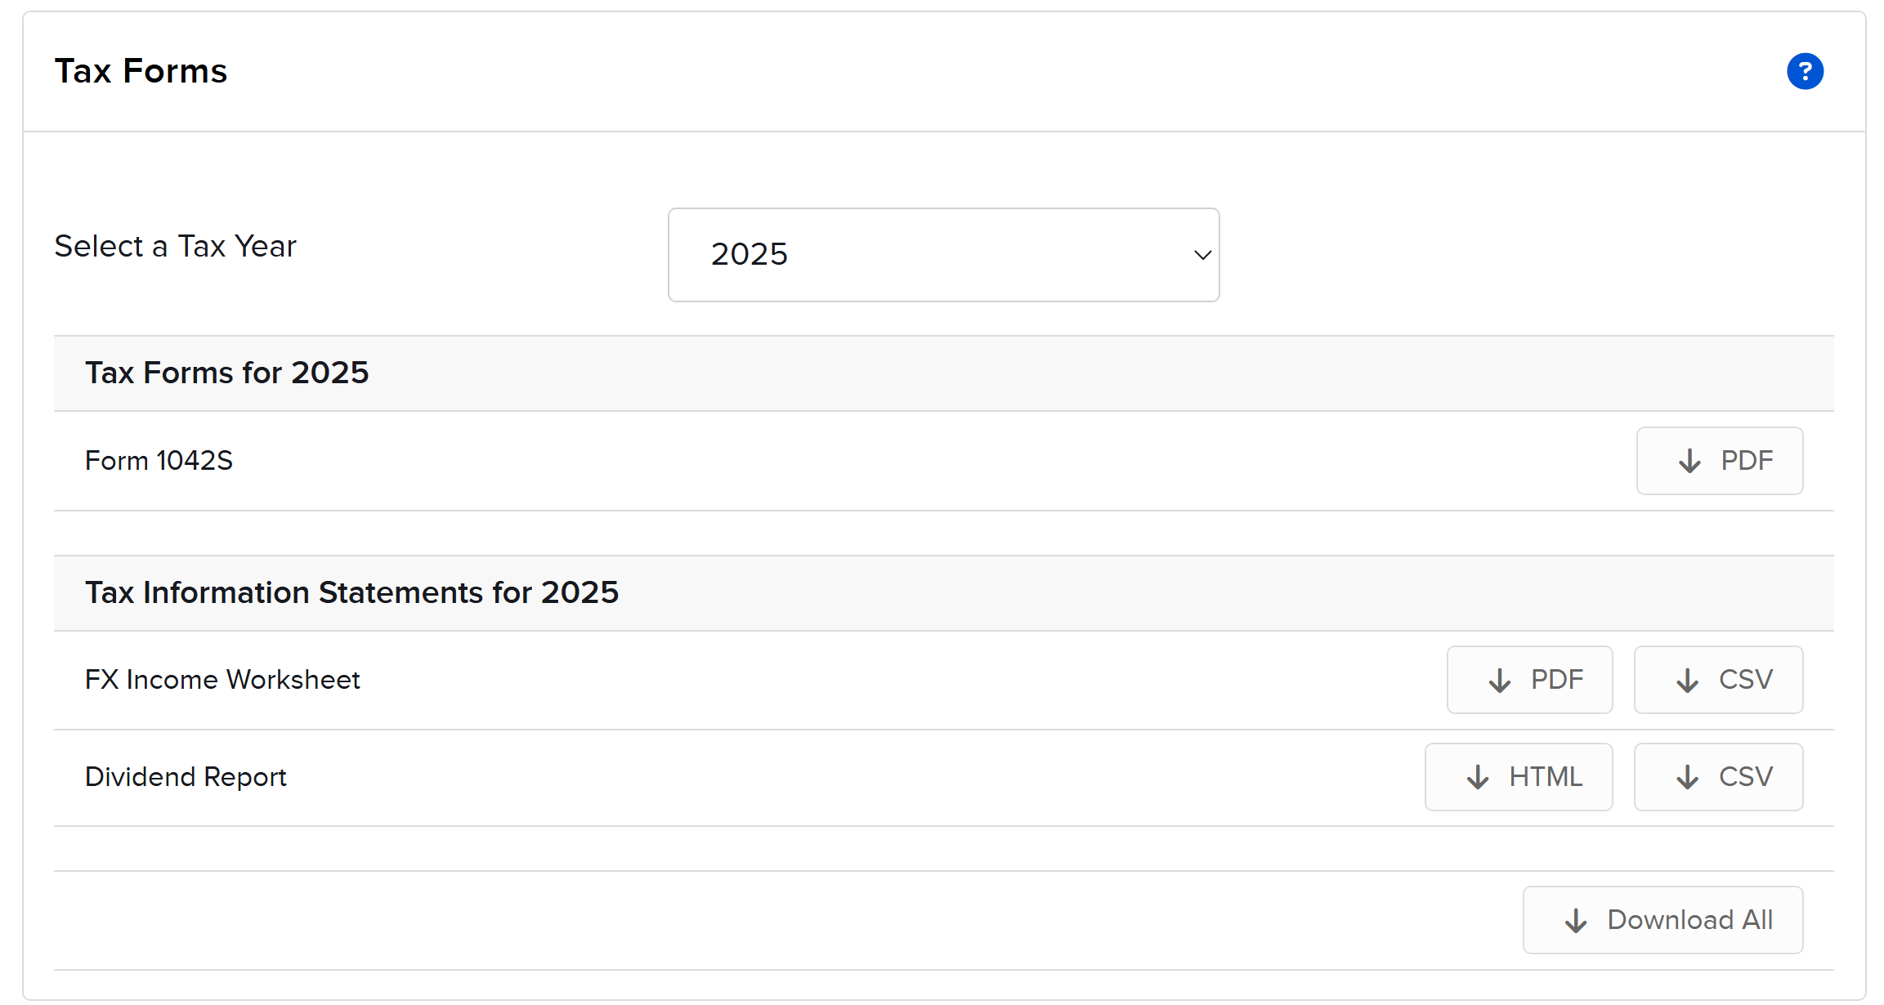
Task: Click the arrow icon on FX Income Worksheet CSV
Action: pos(1687,680)
